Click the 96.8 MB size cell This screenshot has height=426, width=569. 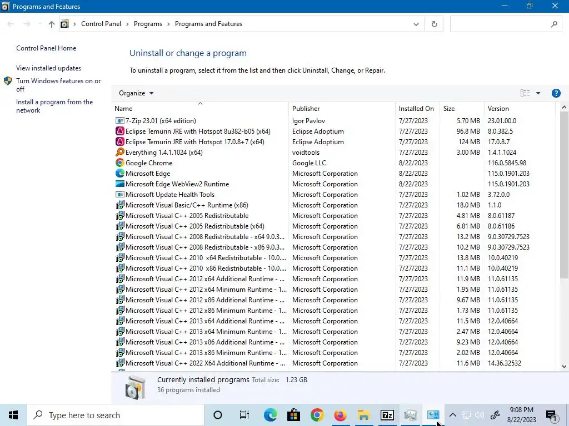click(x=468, y=131)
